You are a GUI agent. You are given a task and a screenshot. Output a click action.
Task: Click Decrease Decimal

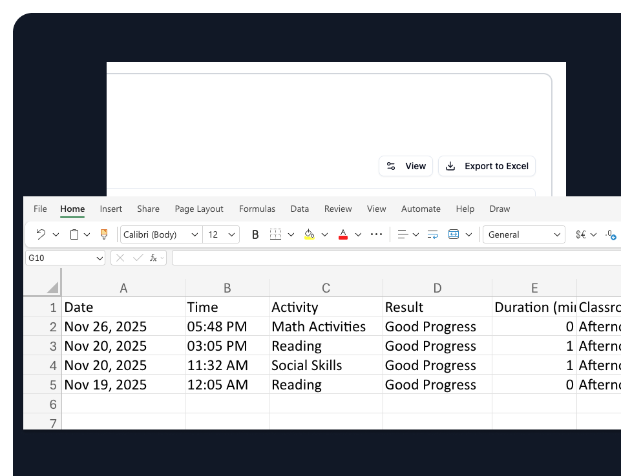tap(610, 234)
